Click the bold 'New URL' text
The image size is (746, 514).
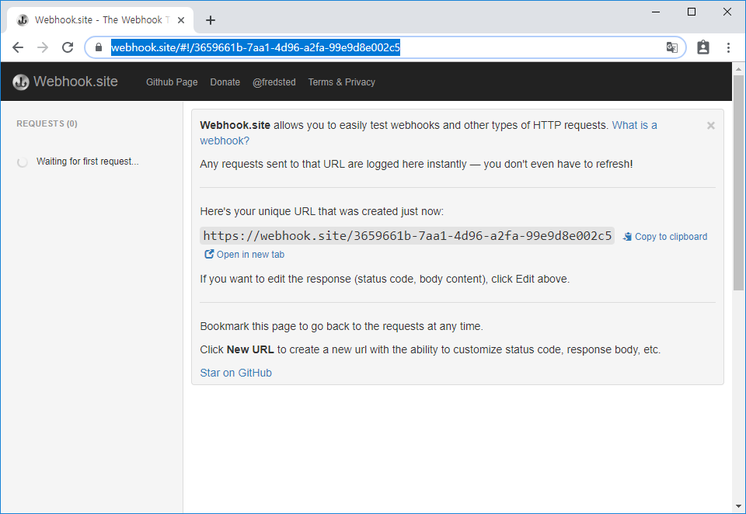click(250, 349)
